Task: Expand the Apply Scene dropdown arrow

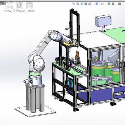Action: coord(116,4)
